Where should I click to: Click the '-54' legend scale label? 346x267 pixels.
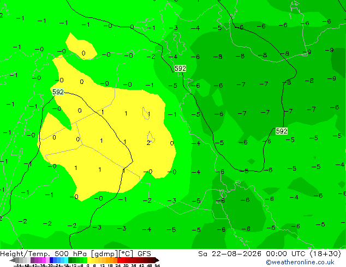point(17,265)
